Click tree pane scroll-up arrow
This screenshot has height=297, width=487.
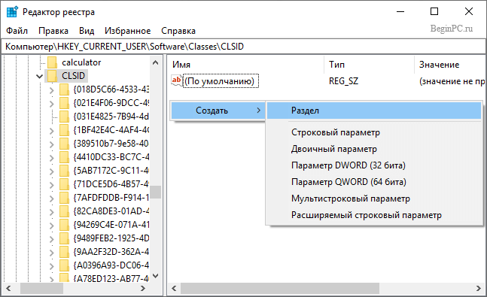(x=156, y=62)
